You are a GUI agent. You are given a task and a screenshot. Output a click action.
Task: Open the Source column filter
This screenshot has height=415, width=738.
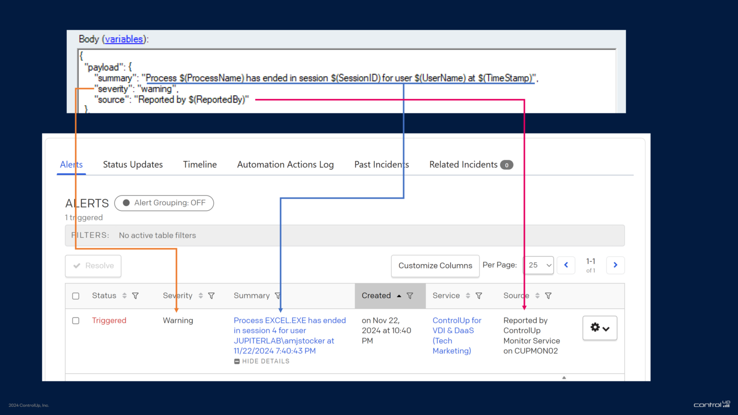click(548, 296)
